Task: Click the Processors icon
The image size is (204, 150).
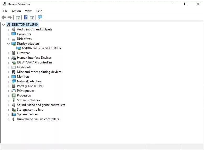Action: pyautogui.click(x=14, y=95)
